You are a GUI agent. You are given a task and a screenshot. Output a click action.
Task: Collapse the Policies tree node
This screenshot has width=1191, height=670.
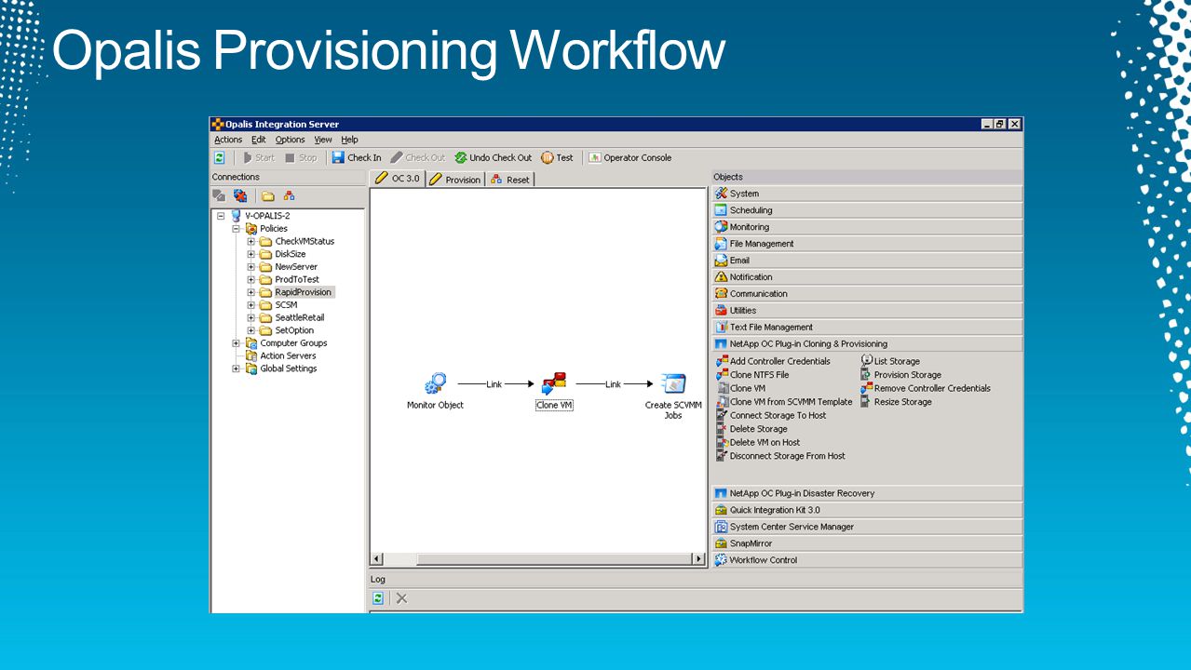click(x=237, y=228)
